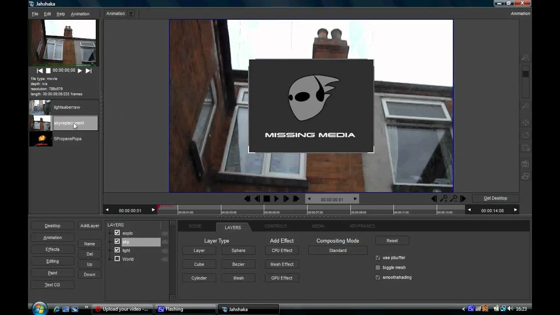This screenshot has height=315, width=560.
Task: Toggle the sky layer checkbox
Action: 117,241
